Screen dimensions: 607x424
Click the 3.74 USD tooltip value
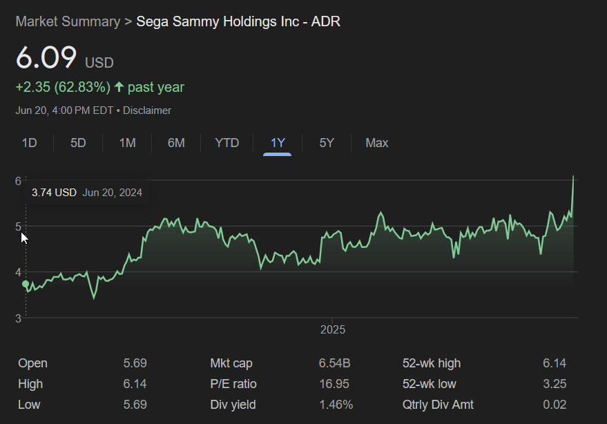(54, 193)
